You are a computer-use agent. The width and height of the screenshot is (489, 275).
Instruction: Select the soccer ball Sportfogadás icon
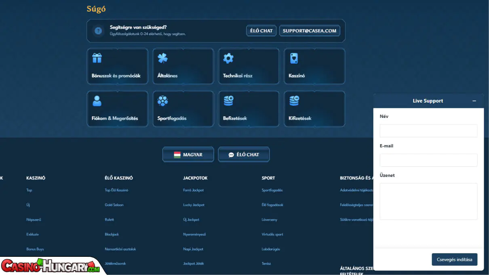(x=162, y=101)
